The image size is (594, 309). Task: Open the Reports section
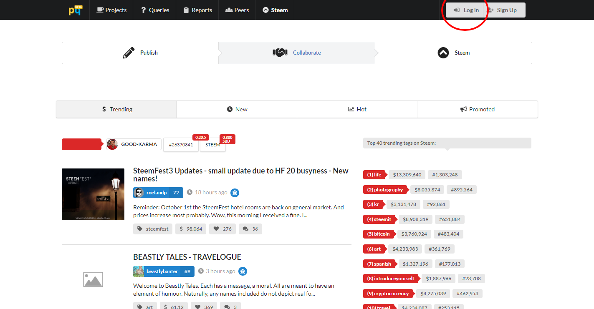pos(197,10)
